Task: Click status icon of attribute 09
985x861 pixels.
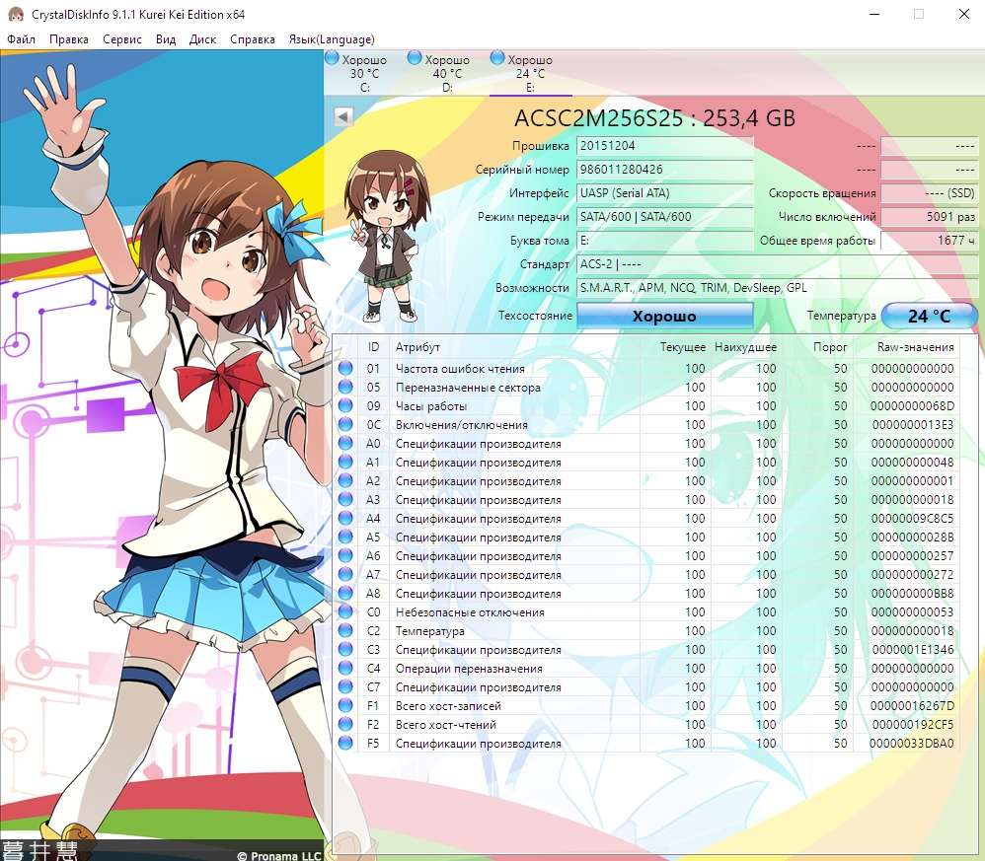Action: click(345, 406)
